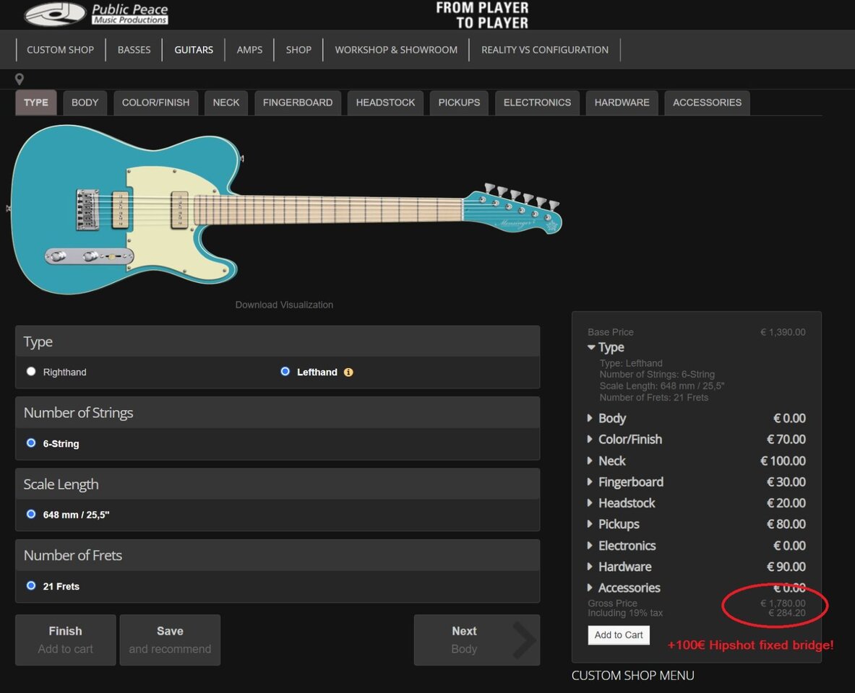Screen dimensions: 855x693
Task: Click Save and recommend button
Action: (x=170, y=640)
